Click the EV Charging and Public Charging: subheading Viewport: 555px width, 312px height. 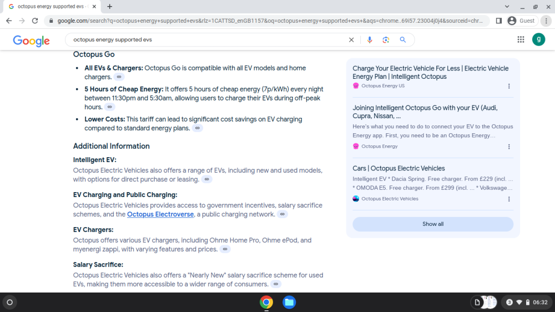coord(125,195)
